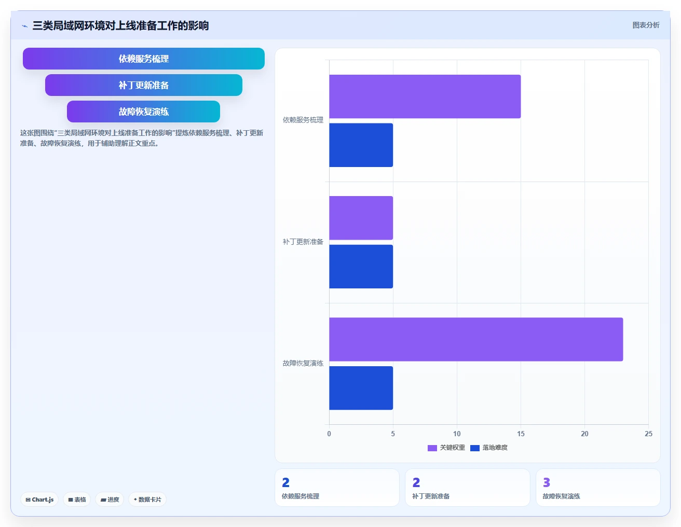Click the x-axis tick label 0

pos(329,434)
